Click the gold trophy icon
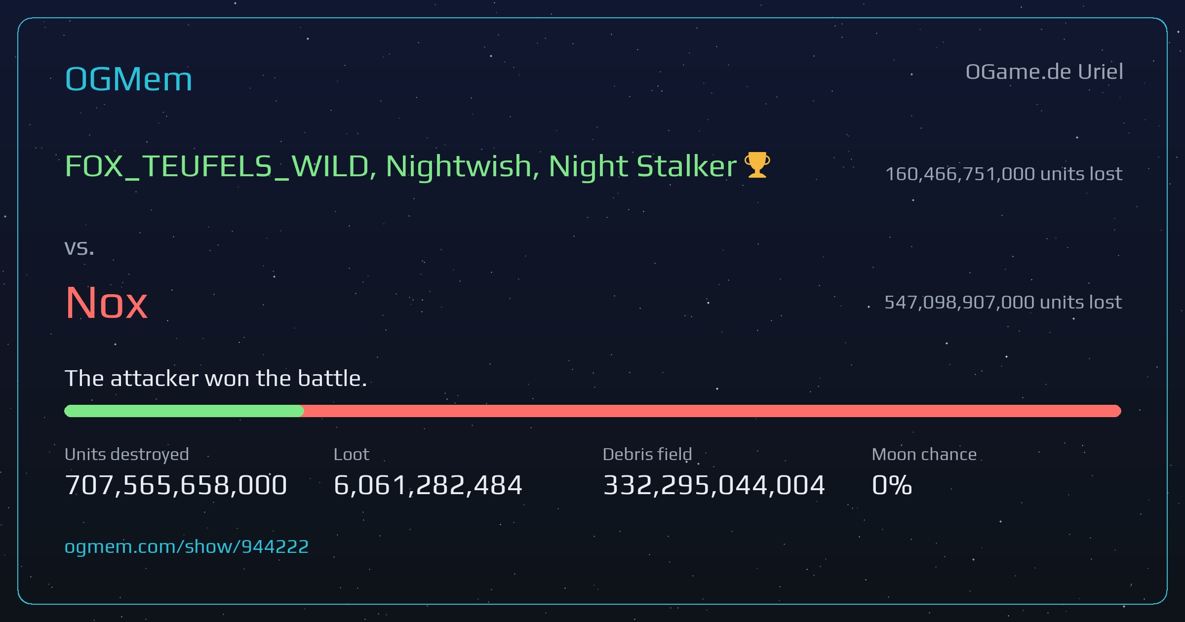 point(757,165)
